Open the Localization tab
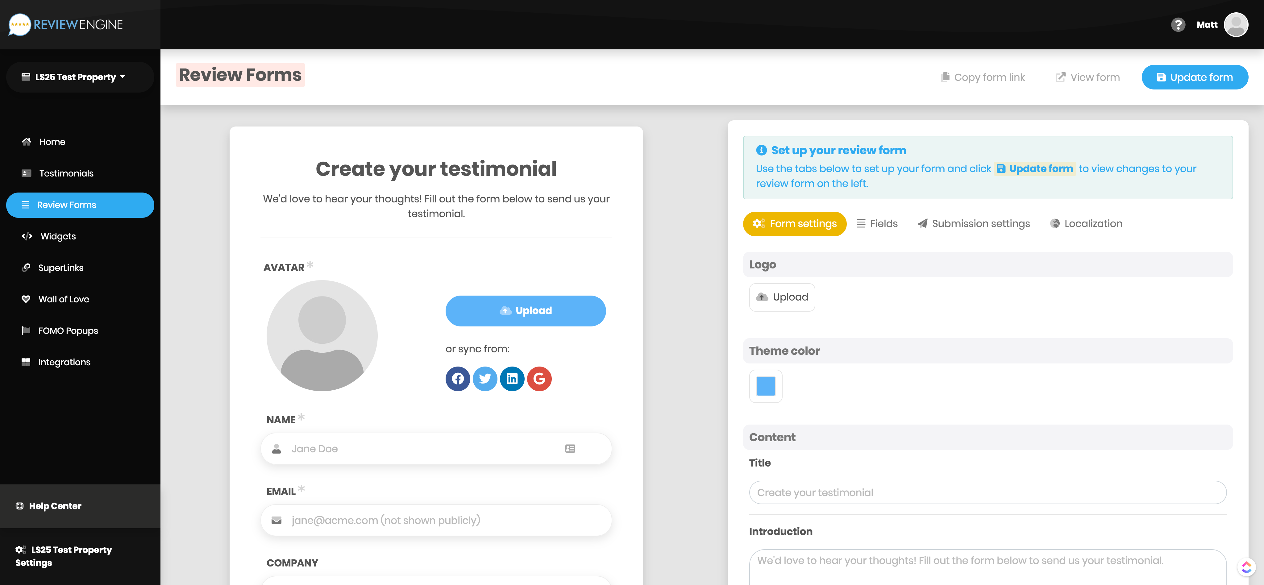The width and height of the screenshot is (1264, 585). click(1086, 224)
